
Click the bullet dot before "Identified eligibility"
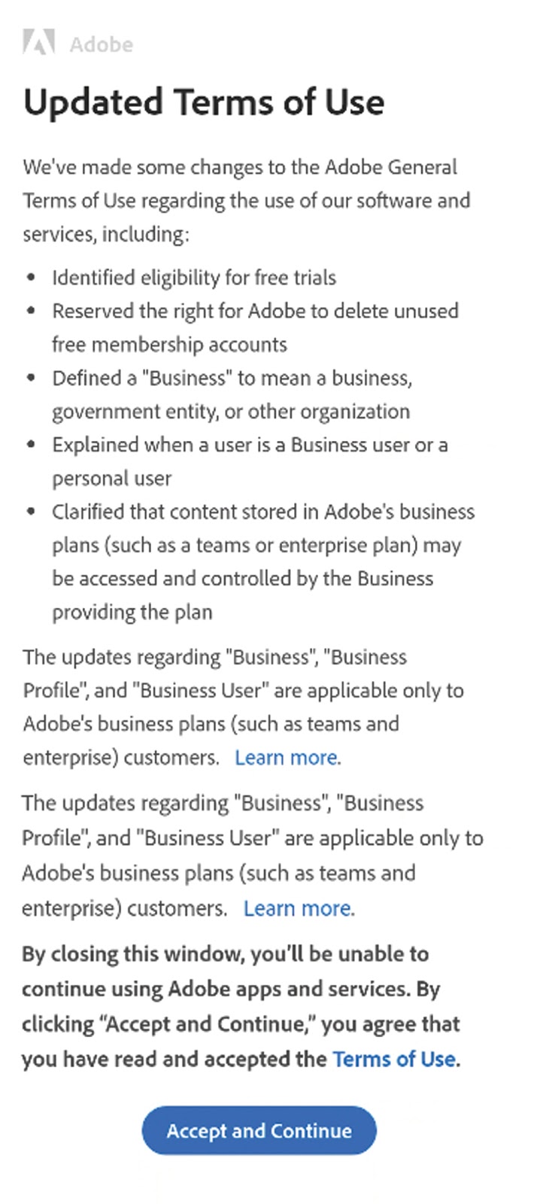[x=31, y=278]
